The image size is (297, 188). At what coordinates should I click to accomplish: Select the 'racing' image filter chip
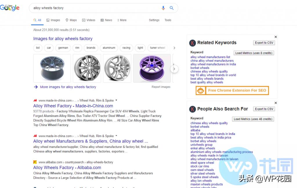126,48
